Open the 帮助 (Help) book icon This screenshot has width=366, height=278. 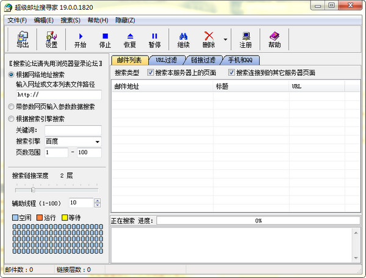tap(274, 39)
